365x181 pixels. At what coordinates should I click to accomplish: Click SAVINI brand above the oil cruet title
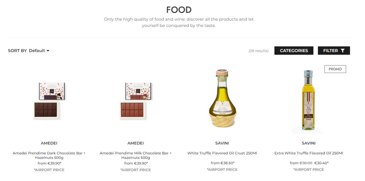[222, 143]
